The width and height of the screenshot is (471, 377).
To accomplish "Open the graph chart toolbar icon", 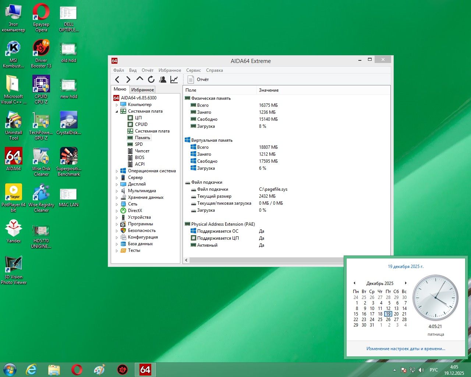I will (x=174, y=79).
